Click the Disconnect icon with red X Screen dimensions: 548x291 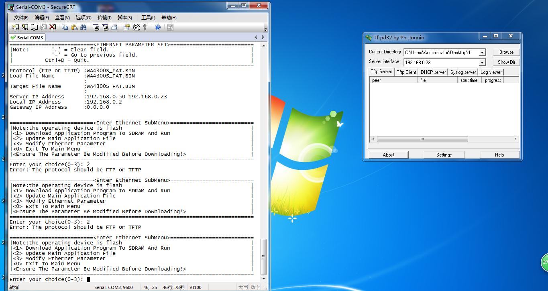(53, 27)
